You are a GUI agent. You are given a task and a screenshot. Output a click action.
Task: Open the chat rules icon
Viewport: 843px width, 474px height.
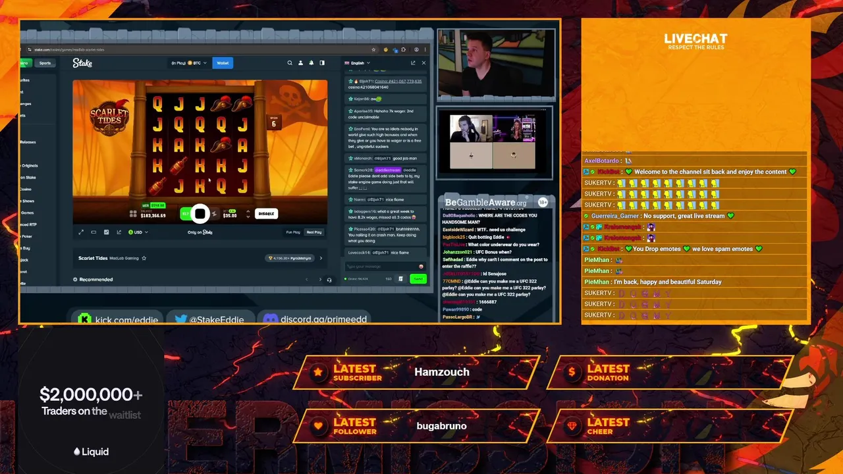(400, 279)
